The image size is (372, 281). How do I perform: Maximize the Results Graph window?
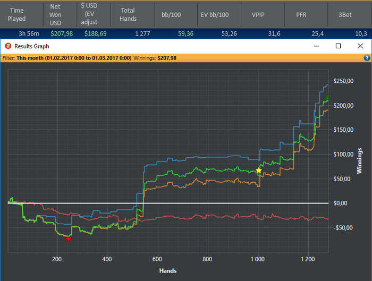pos(339,46)
